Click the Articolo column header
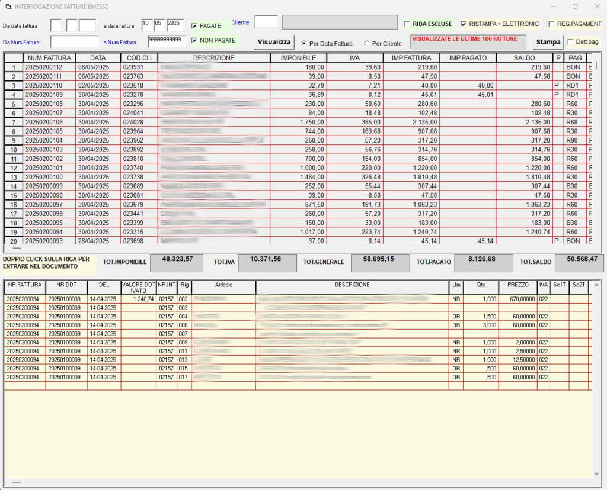Image resolution: width=607 pixels, height=490 pixels. 223,288
